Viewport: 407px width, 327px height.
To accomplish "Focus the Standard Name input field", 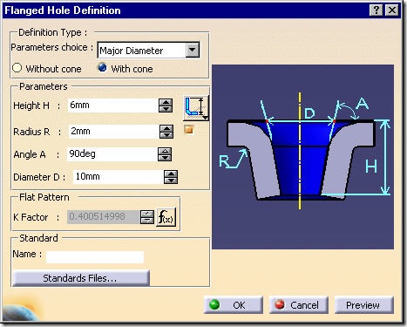I will tap(95, 257).
